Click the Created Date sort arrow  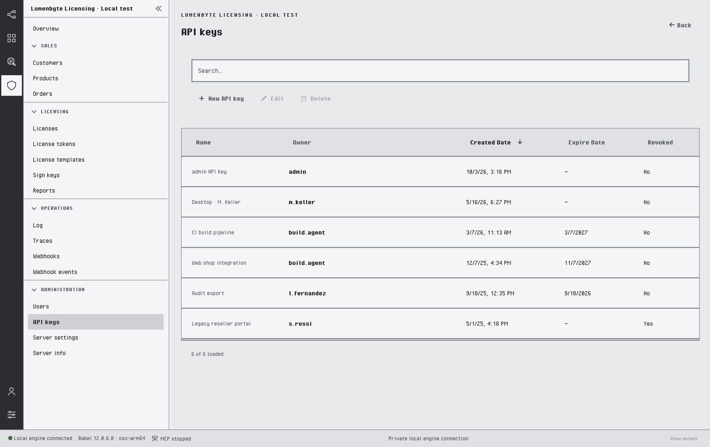pos(520,142)
